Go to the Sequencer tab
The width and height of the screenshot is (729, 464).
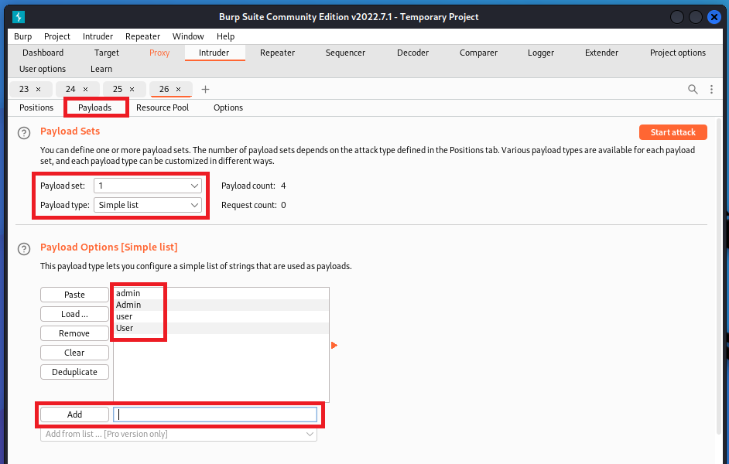(x=345, y=53)
